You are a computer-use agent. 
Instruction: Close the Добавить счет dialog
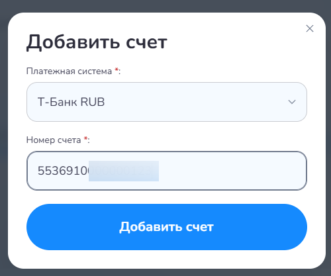tap(310, 28)
